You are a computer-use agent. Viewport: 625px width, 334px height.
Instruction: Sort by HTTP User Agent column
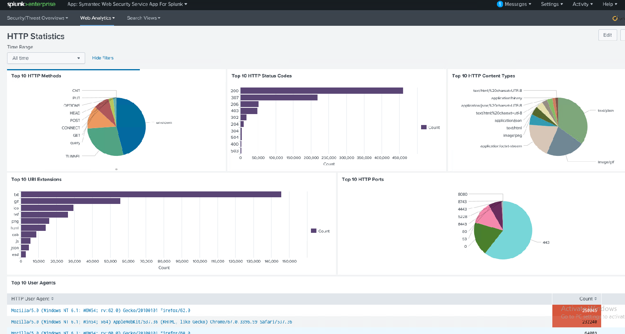[32, 299]
